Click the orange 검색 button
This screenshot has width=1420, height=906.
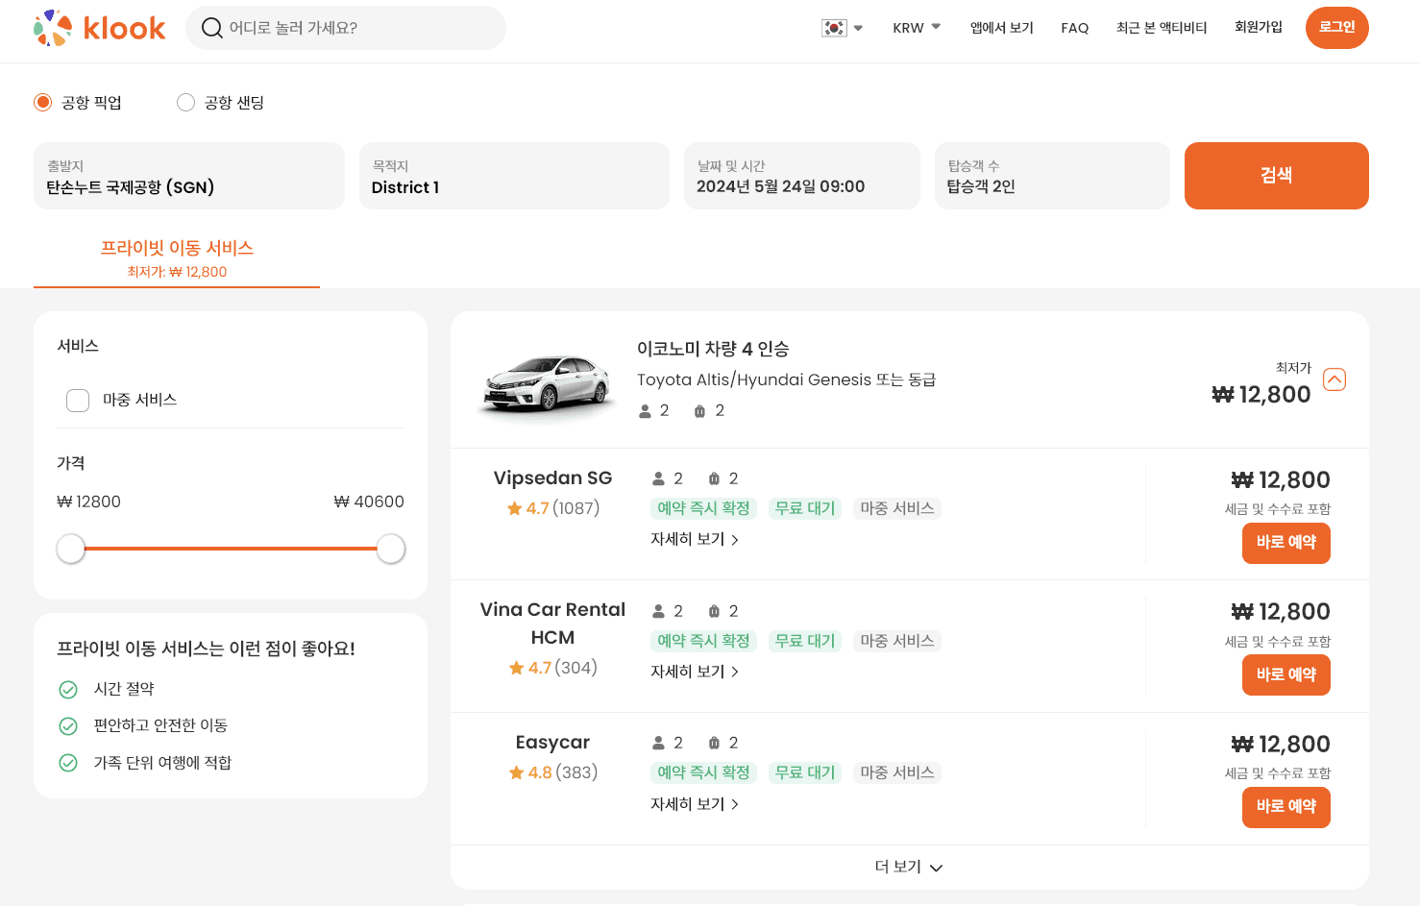click(x=1276, y=176)
